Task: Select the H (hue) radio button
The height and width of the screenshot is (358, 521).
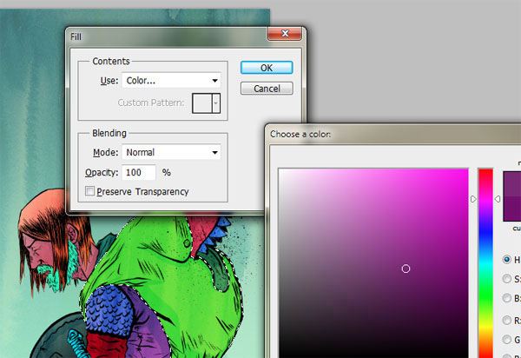Action: (508, 259)
